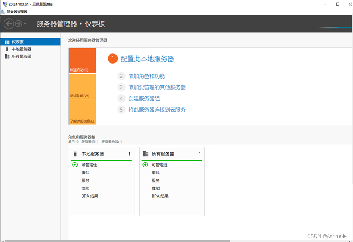Click 添加要管理的其他服务器
Screen dimensions: 353x242
point(157,87)
